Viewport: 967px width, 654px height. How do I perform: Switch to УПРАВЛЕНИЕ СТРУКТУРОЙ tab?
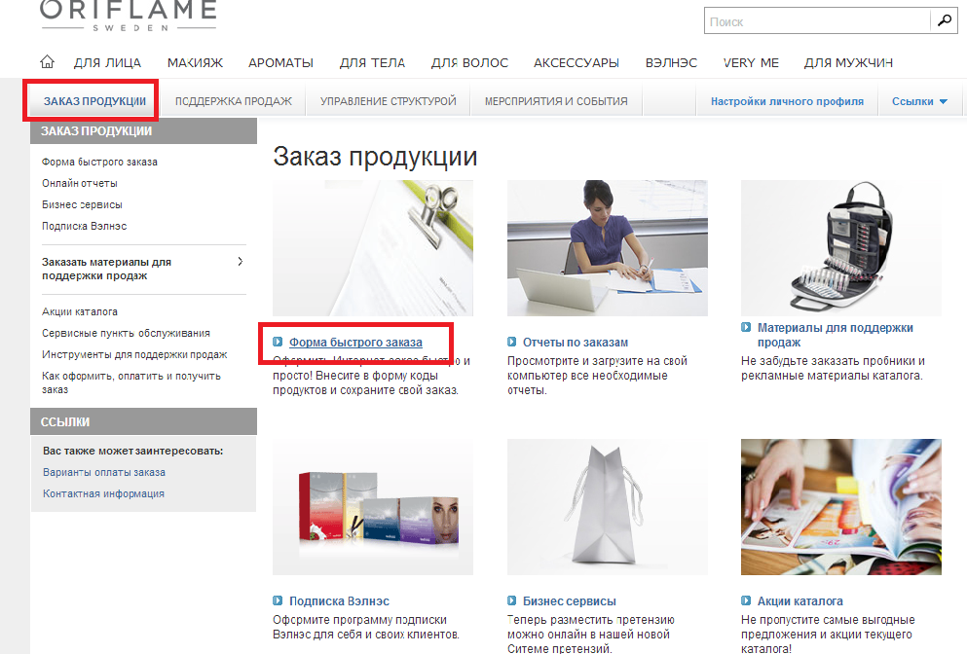(388, 101)
